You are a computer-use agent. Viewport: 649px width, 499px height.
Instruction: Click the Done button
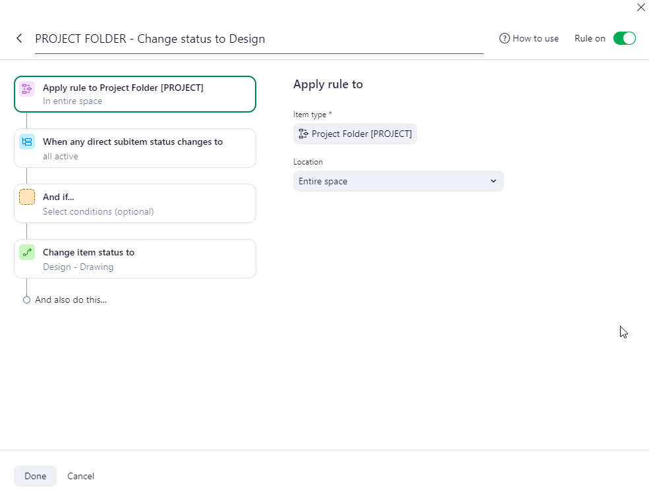[x=36, y=476]
